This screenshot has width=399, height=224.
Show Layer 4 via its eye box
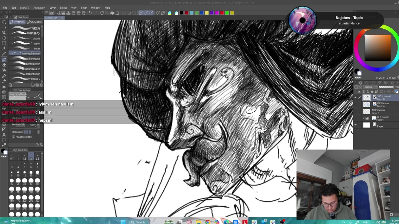pyautogui.click(x=356, y=105)
